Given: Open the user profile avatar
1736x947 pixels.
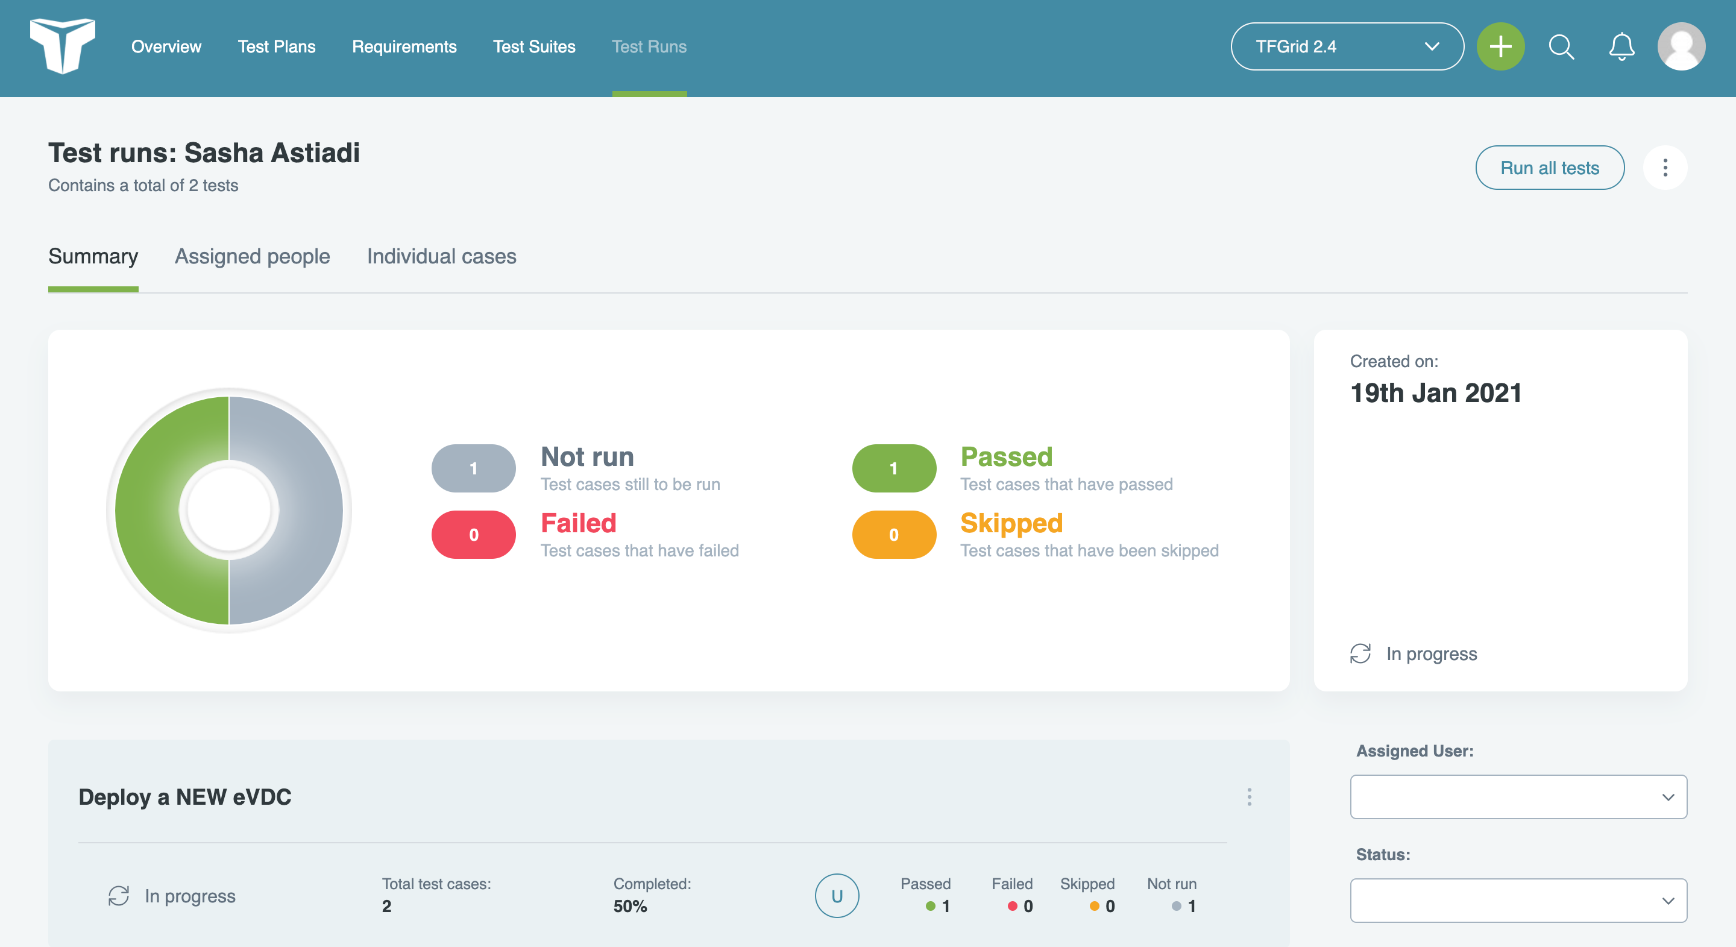Looking at the screenshot, I should tap(1681, 46).
